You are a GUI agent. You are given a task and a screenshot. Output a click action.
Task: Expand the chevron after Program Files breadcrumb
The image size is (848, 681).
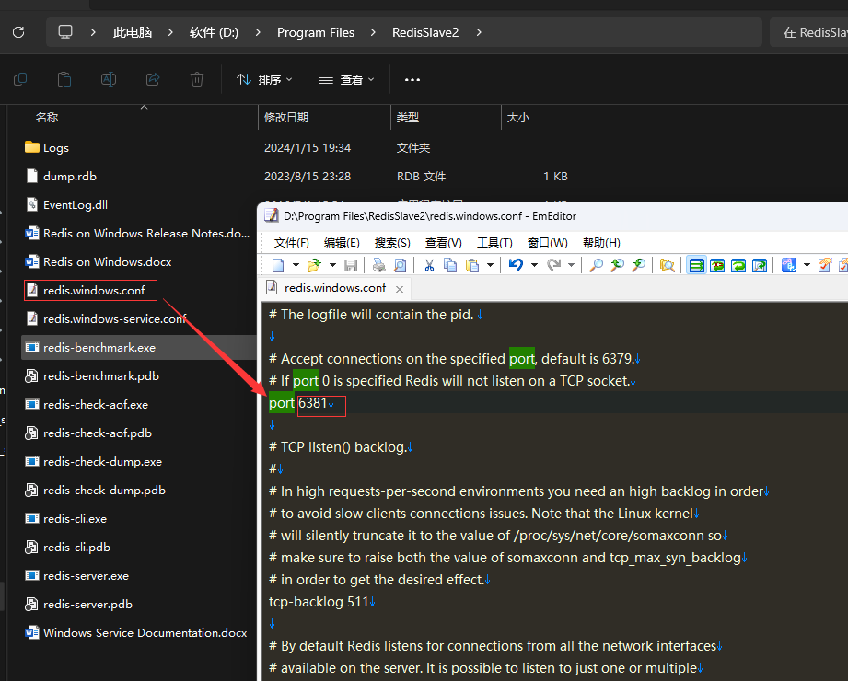373,32
